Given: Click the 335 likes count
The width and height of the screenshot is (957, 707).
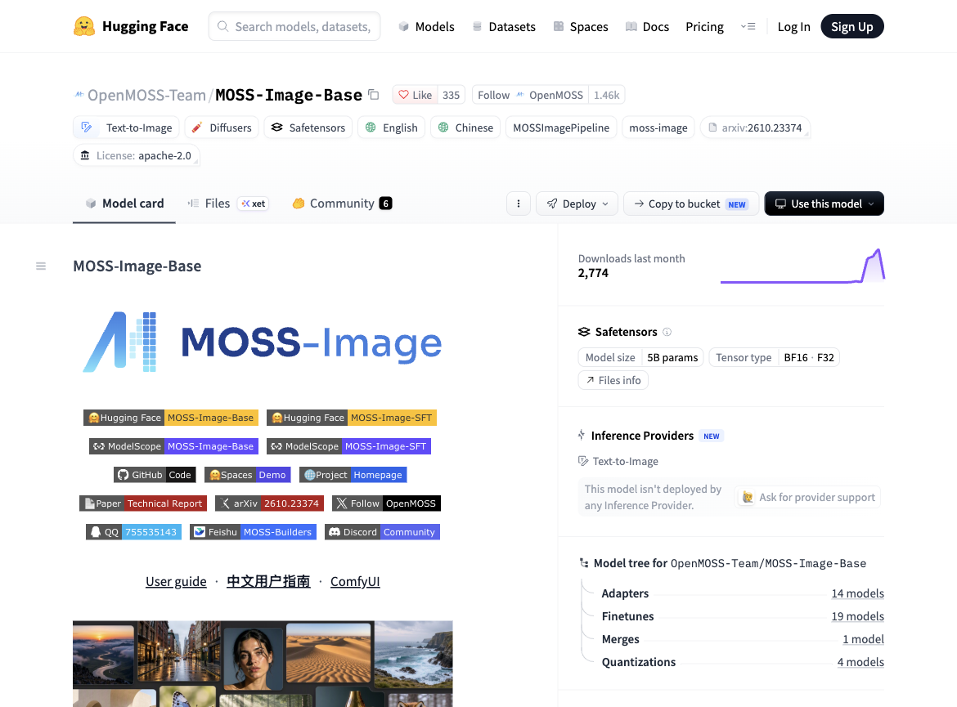Looking at the screenshot, I should click(x=451, y=95).
